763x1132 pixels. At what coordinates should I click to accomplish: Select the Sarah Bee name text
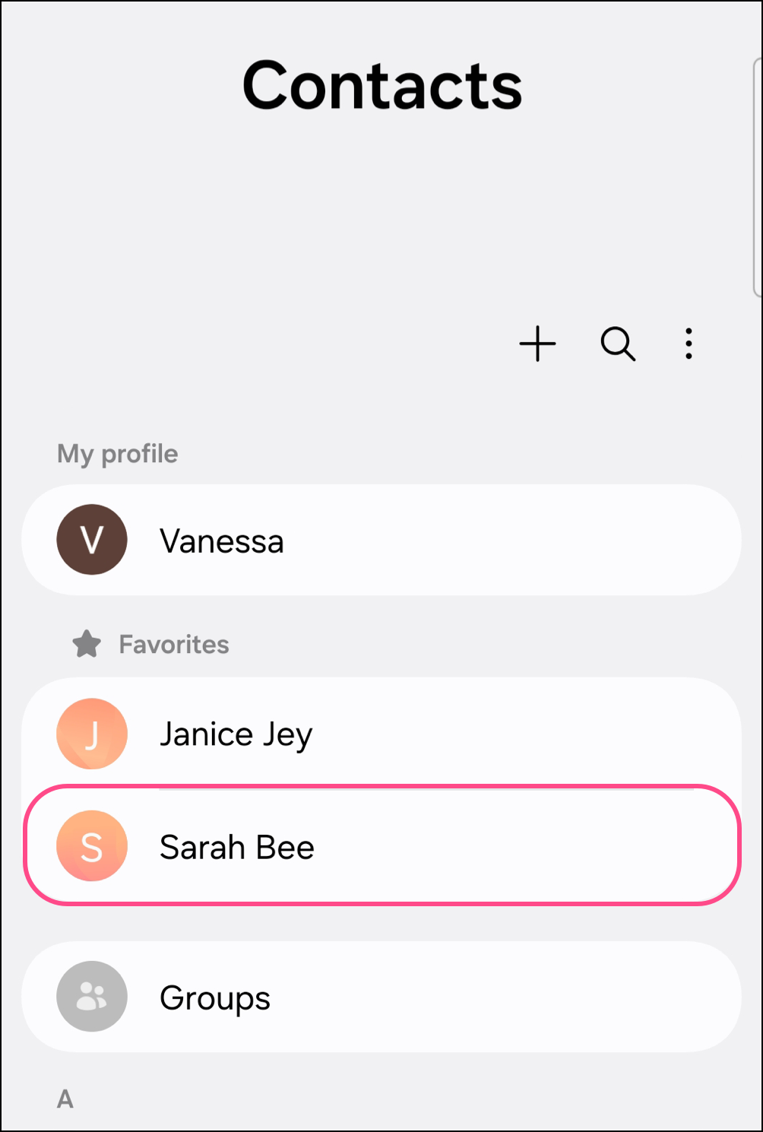(237, 847)
